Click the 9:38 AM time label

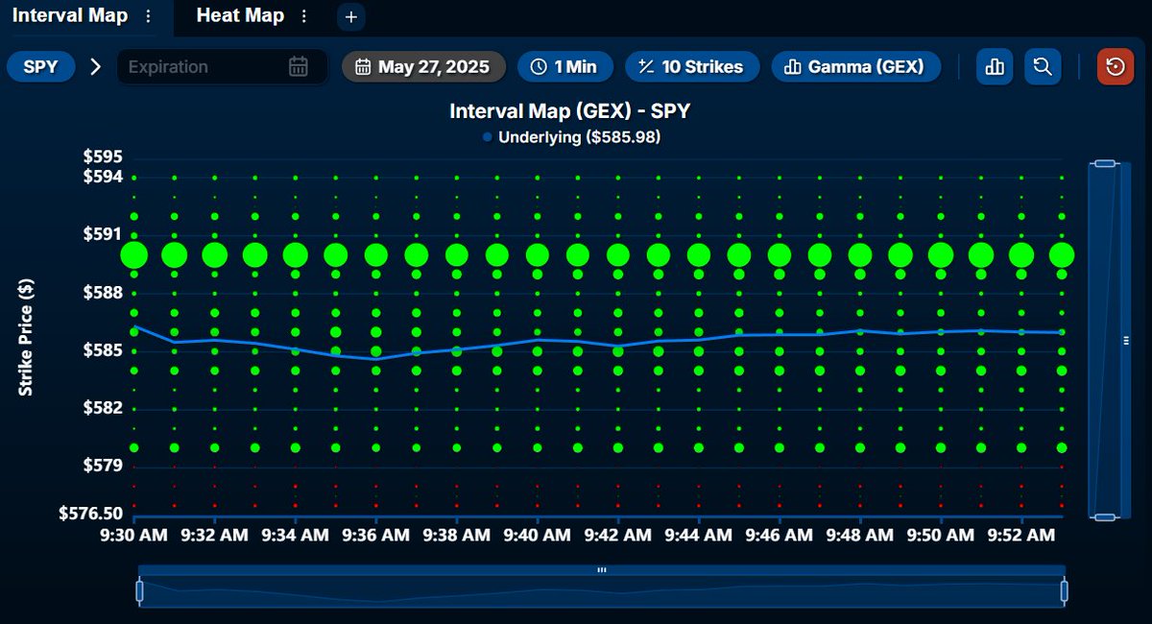pyautogui.click(x=457, y=534)
